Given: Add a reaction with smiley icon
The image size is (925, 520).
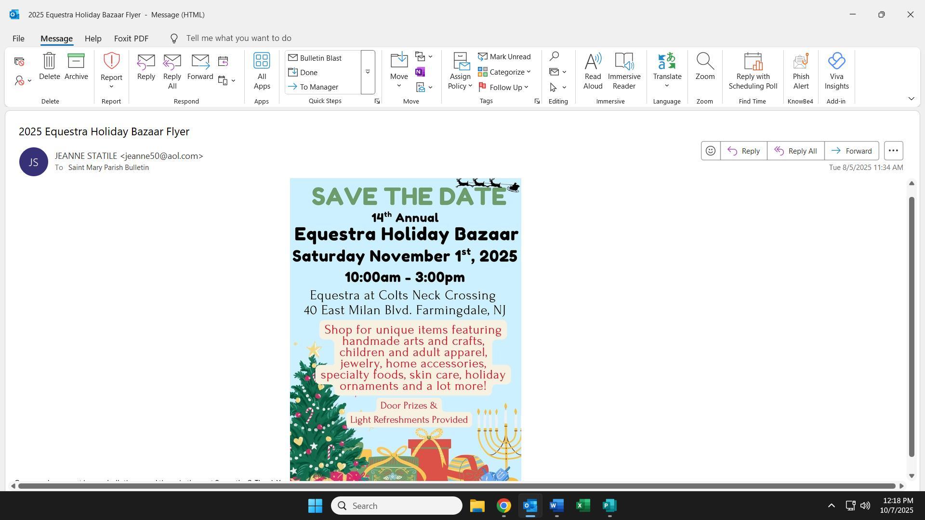Looking at the screenshot, I should [x=710, y=151].
